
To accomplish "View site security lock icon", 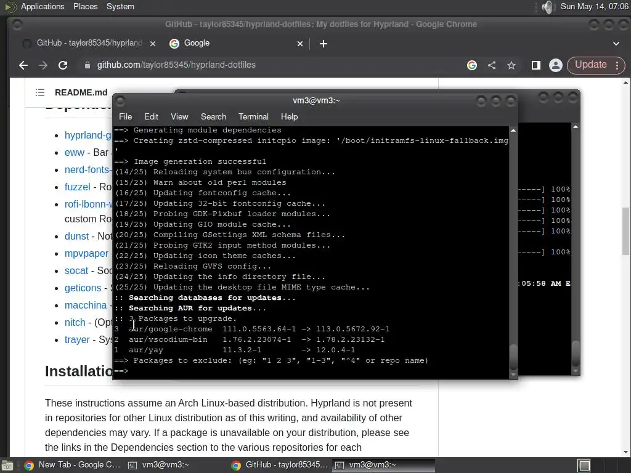I will pyautogui.click(x=88, y=65).
